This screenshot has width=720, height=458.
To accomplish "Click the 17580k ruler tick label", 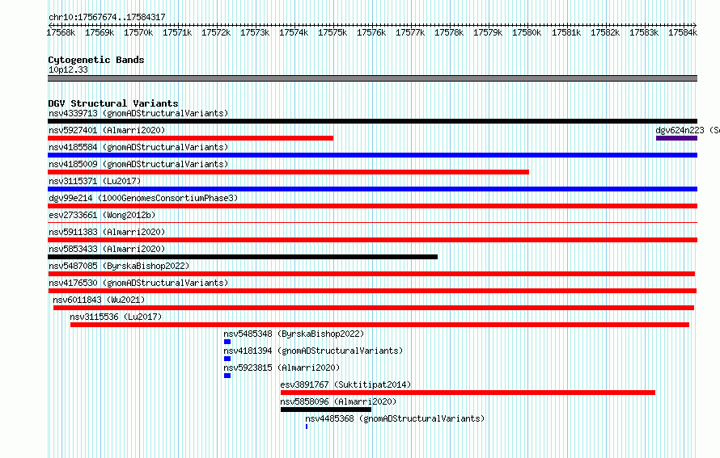I will [527, 32].
